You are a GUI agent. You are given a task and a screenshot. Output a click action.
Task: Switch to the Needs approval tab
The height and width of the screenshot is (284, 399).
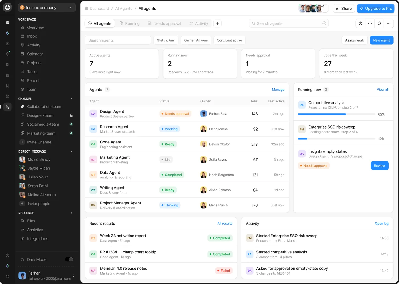(x=164, y=23)
